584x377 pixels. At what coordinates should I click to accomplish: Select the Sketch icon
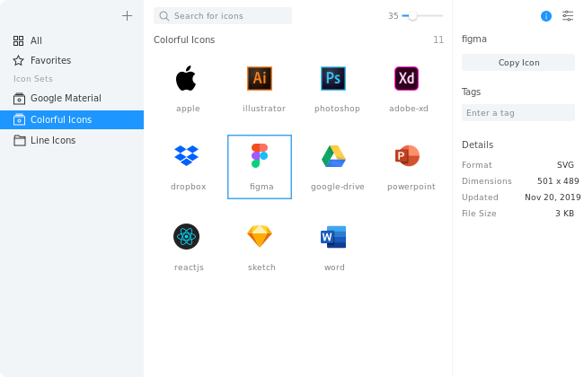[x=260, y=236]
